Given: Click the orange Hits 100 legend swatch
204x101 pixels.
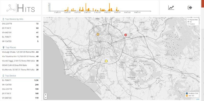Looking at the screenshot, I should (187, 96).
